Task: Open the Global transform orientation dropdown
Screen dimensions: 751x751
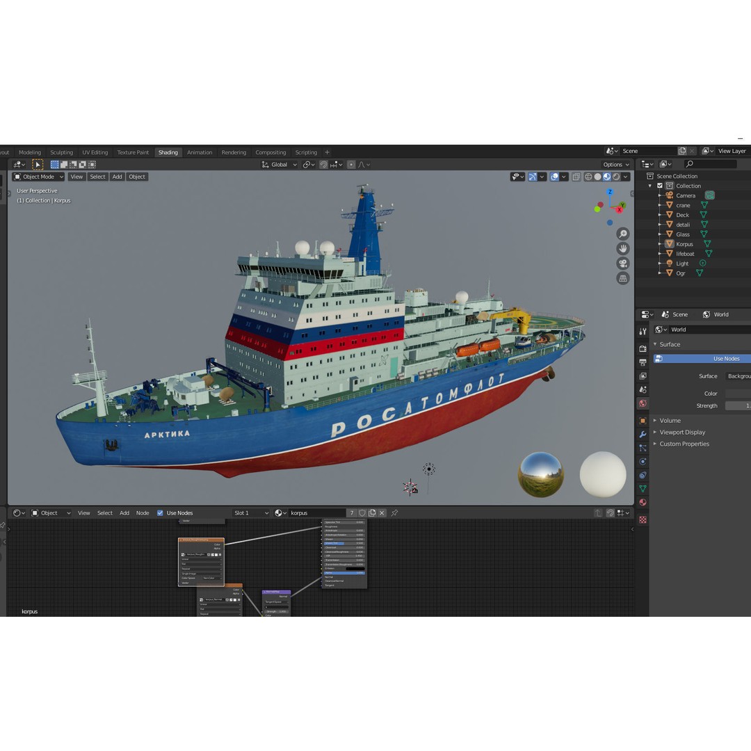Action: coord(280,165)
